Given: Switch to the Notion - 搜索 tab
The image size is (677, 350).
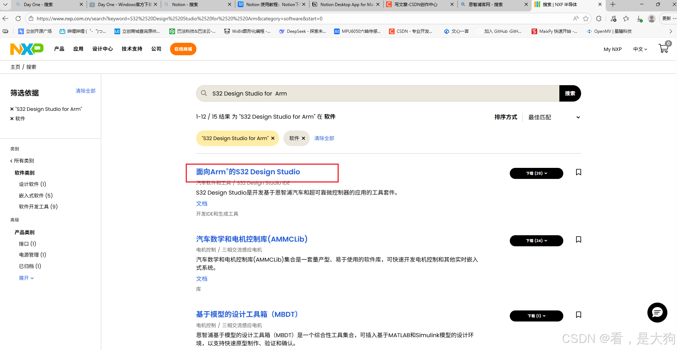Looking at the screenshot, I should point(198,5).
